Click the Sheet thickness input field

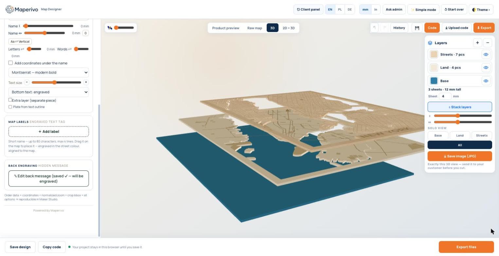[445, 96]
